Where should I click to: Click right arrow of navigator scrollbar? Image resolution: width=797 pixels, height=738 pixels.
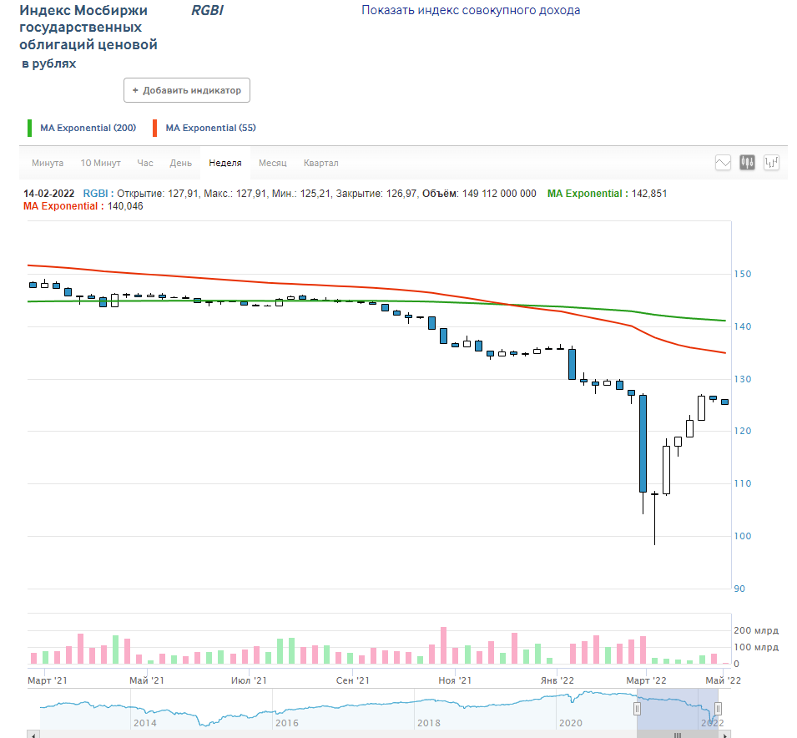pos(725,735)
